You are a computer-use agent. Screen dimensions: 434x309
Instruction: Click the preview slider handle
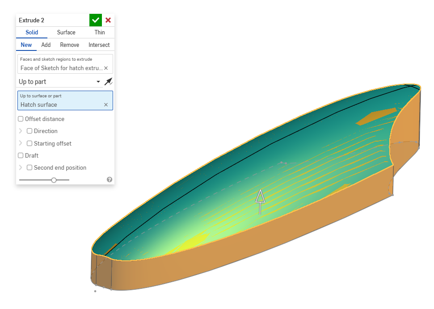[54, 180]
